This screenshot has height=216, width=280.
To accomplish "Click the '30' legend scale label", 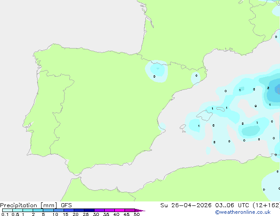I will pos(96,214).
